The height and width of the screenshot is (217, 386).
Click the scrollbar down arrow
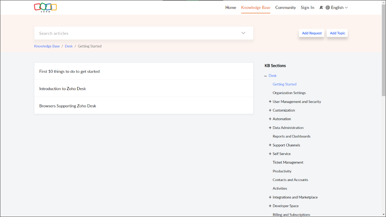click(x=383, y=214)
